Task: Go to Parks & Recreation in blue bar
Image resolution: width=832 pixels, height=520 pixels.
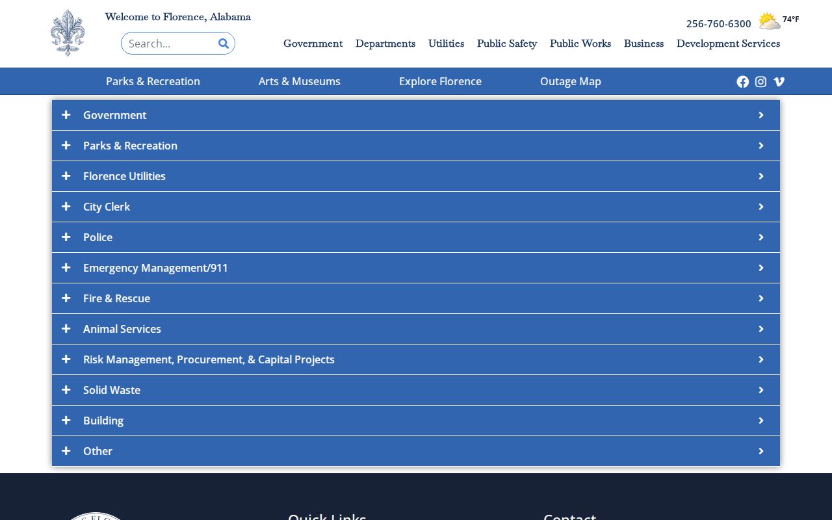Action: click(x=153, y=81)
